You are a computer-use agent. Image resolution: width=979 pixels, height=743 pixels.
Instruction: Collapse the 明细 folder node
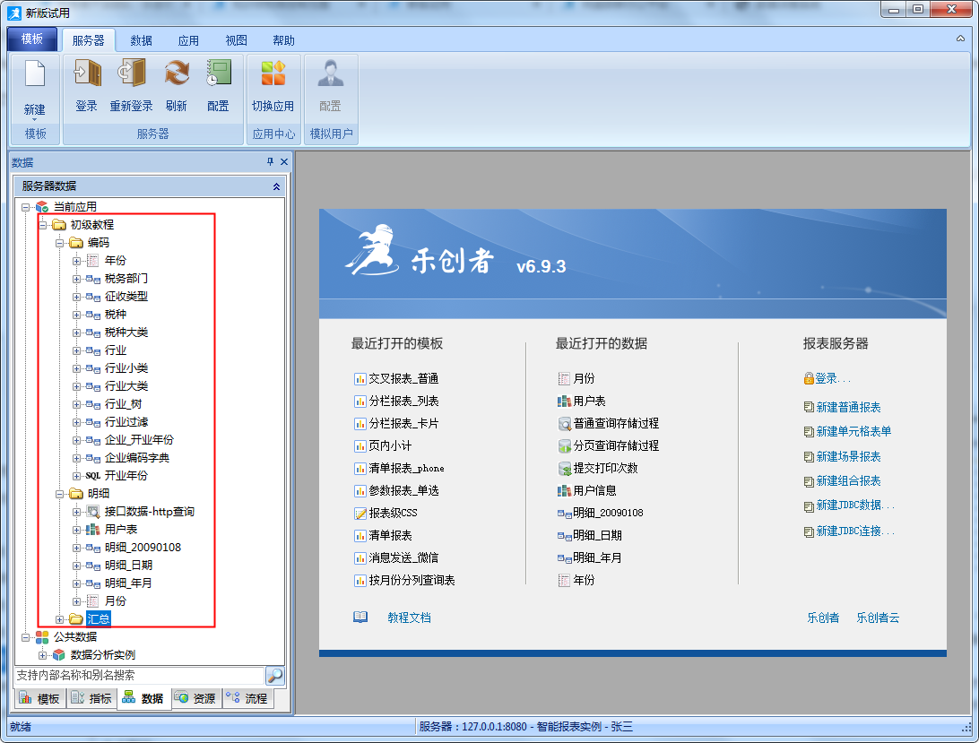click(59, 494)
